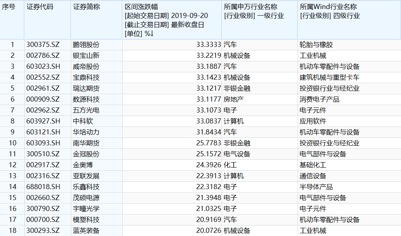The image size is (401, 236).
Task: Select code 603093.SH
Action: click(43, 143)
